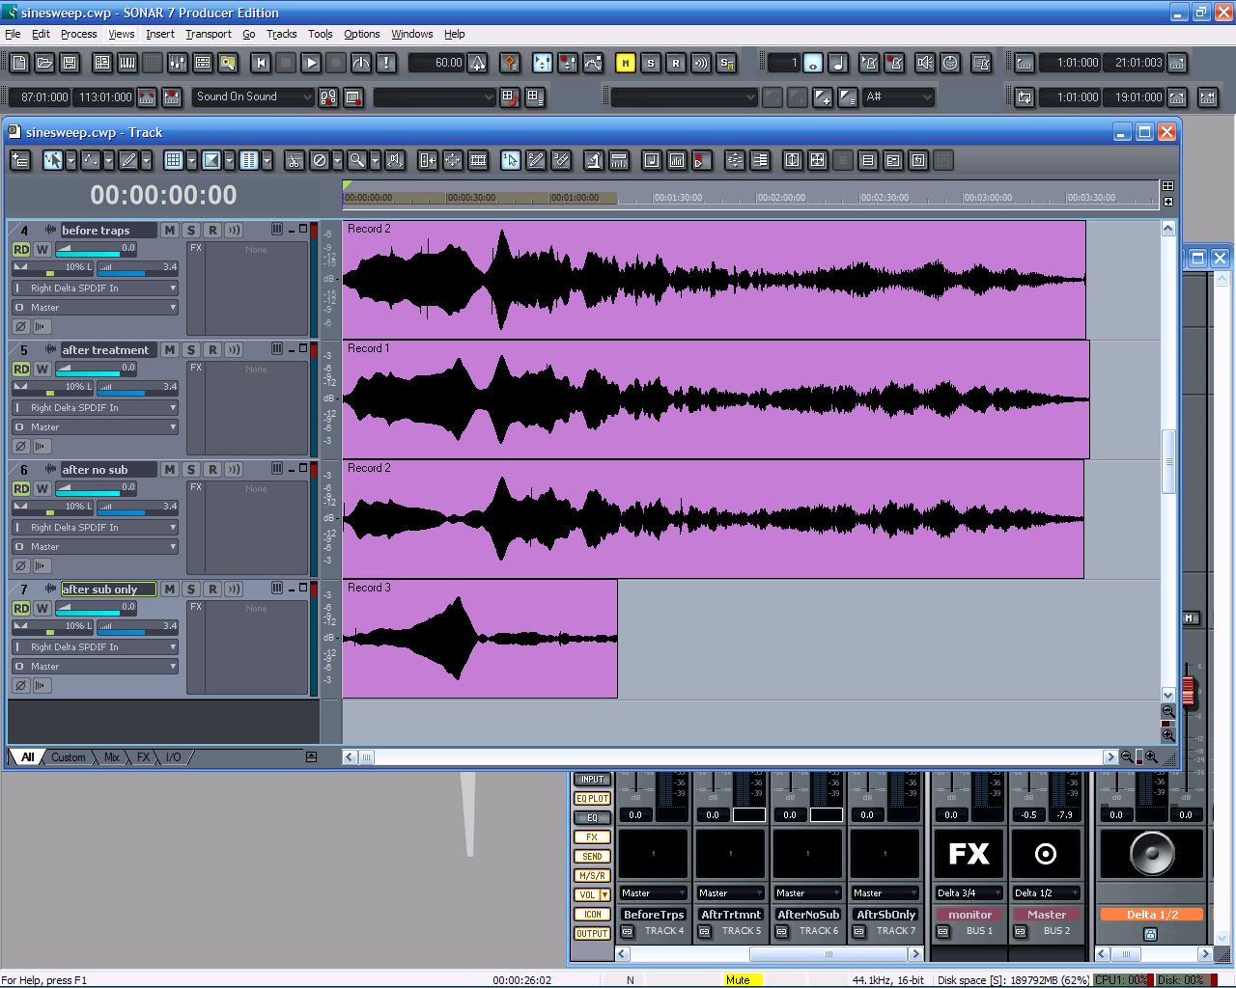Rewind transport to the start

[x=261, y=63]
